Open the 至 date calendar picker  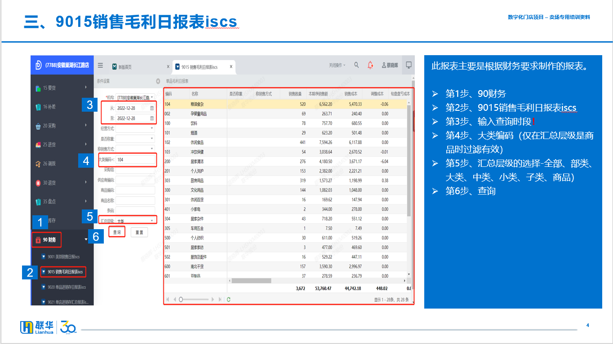[152, 118]
